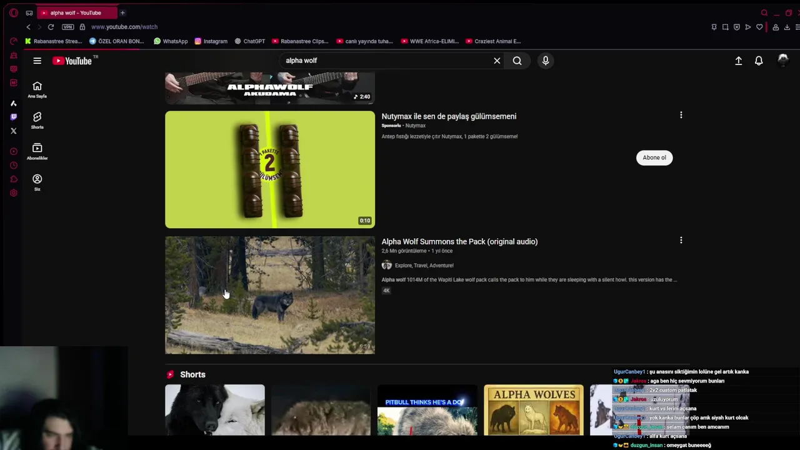800x450 pixels.
Task: Start voice search with microphone
Action: 546,61
